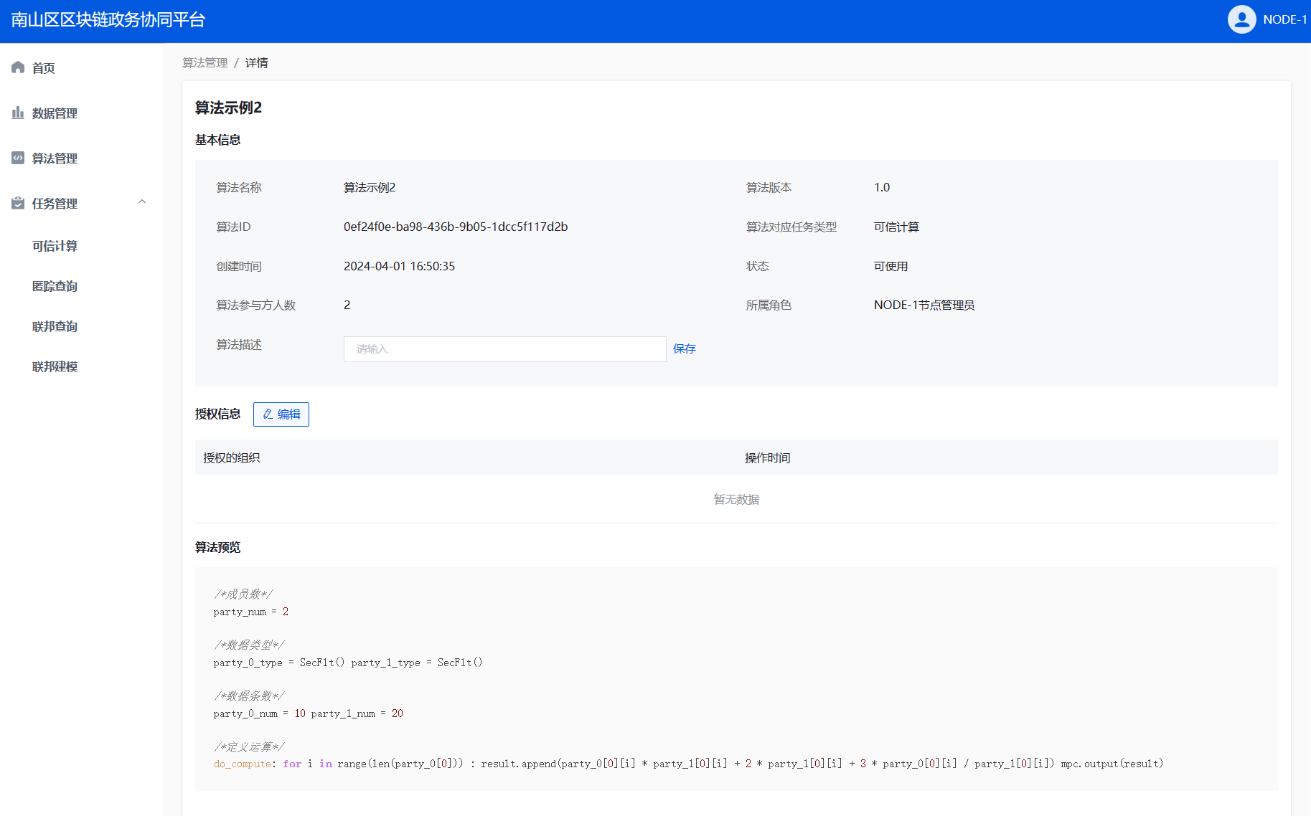Screen dimensions: 1311x816
Task: Click 操作时间 column header
Action: click(x=768, y=458)
